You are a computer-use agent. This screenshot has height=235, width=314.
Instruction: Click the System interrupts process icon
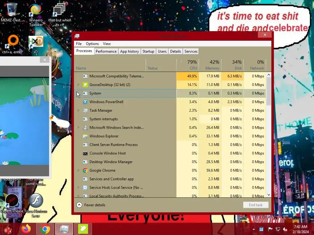point(85,119)
